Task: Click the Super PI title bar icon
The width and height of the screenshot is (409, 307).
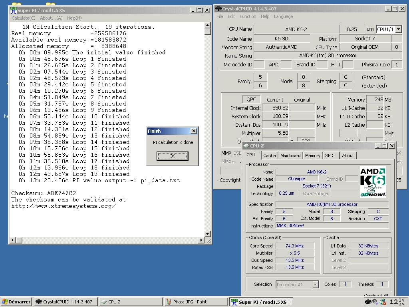Action: pyautogui.click(x=13, y=10)
